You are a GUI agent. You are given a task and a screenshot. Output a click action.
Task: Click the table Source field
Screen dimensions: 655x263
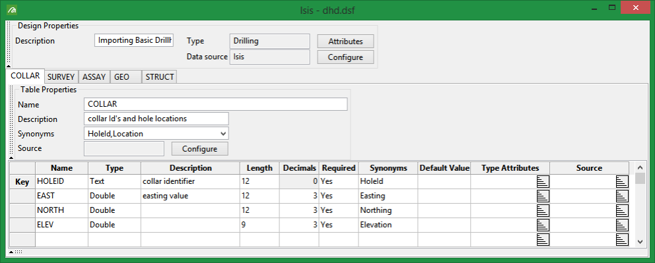point(124,148)
